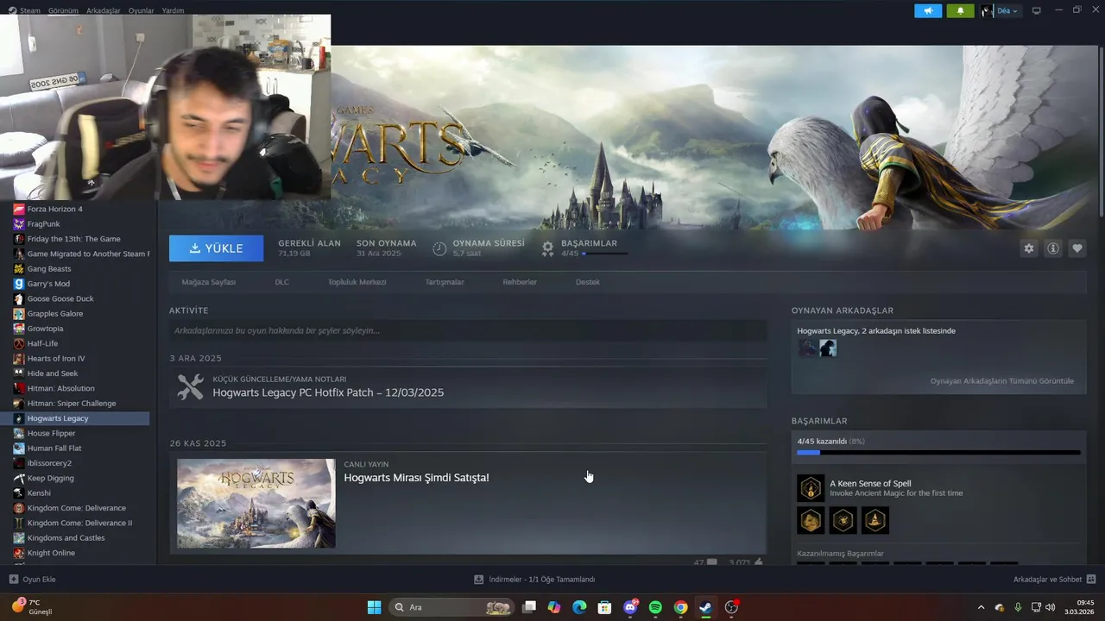Click the Growtopia game icon

coord(19,329)
